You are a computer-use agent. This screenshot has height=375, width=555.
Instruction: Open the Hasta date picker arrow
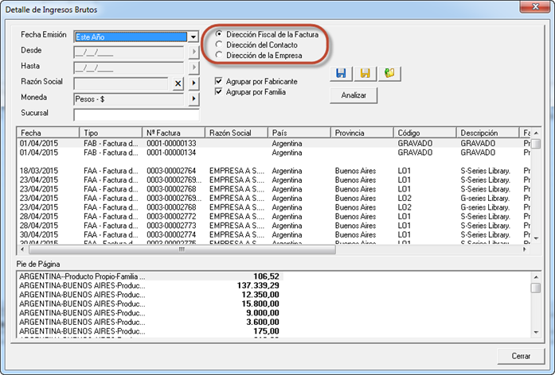(x=193, y=68)
